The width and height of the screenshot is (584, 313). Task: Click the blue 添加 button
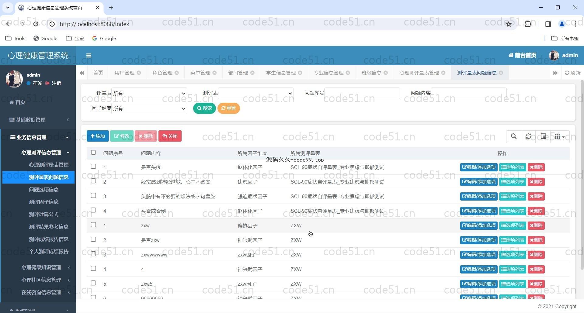tap(98, 136)
